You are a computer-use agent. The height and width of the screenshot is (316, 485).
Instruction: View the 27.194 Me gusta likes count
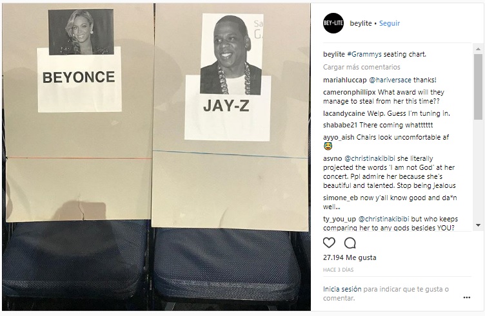tap(350, 257)
